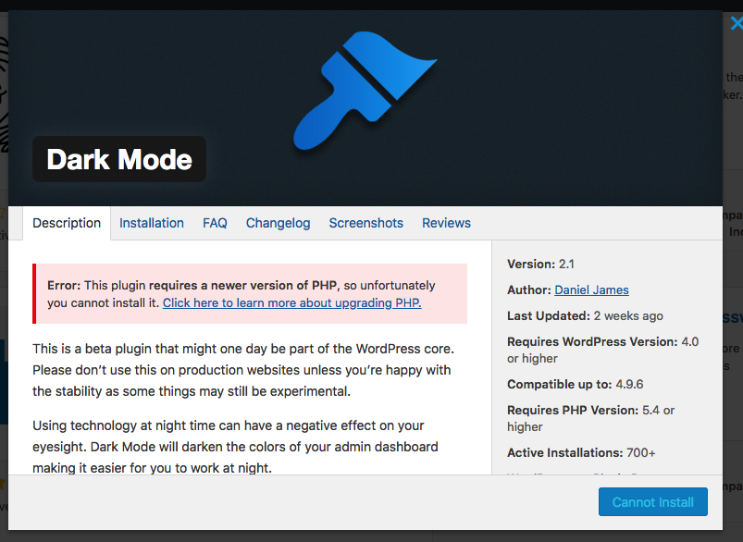Click the beta plugin description paragraph
The image size is (743, 542).
tap(243, 370)
